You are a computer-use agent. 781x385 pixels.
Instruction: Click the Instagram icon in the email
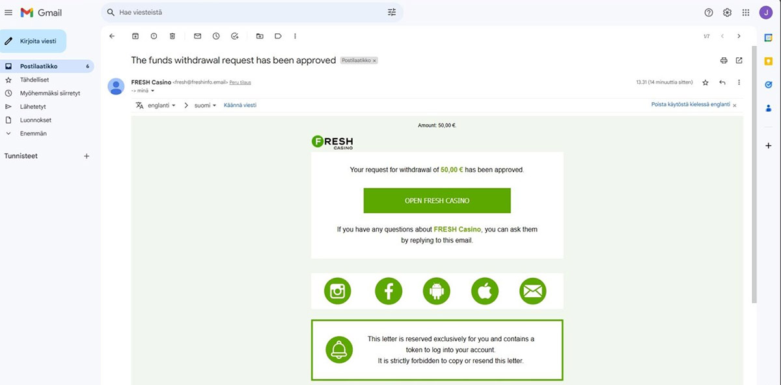pyautogui.click(x=337, y=291)
